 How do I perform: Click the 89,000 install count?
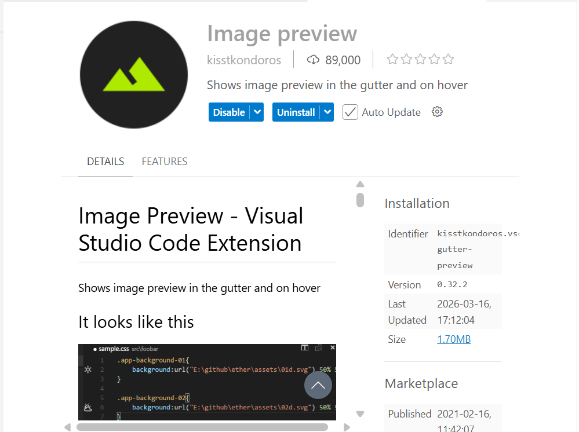(x=343, y=60)
